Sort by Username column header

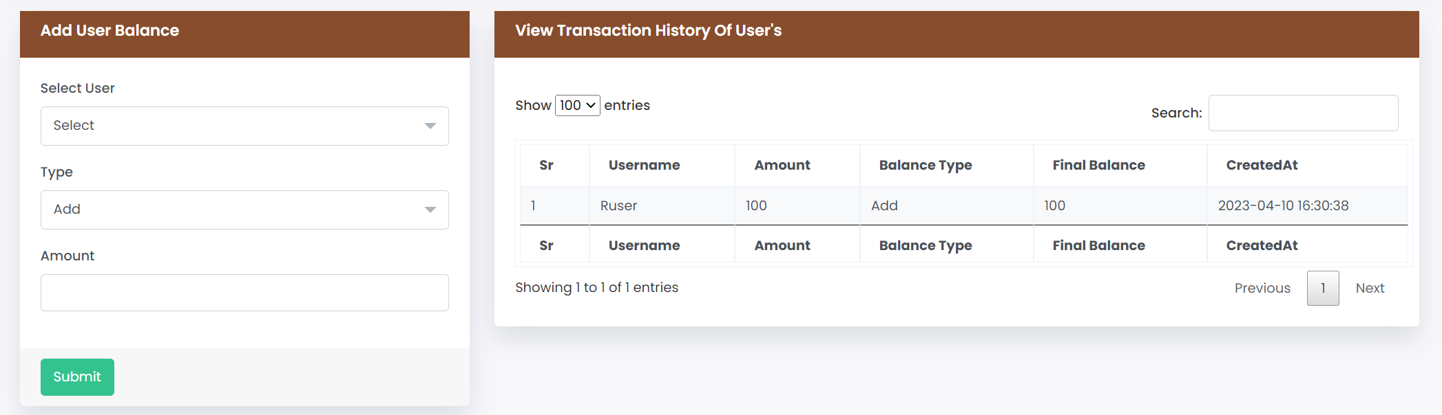click(644, 165)
